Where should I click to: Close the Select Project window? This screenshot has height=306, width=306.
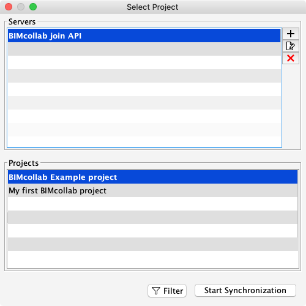[9, 7]
